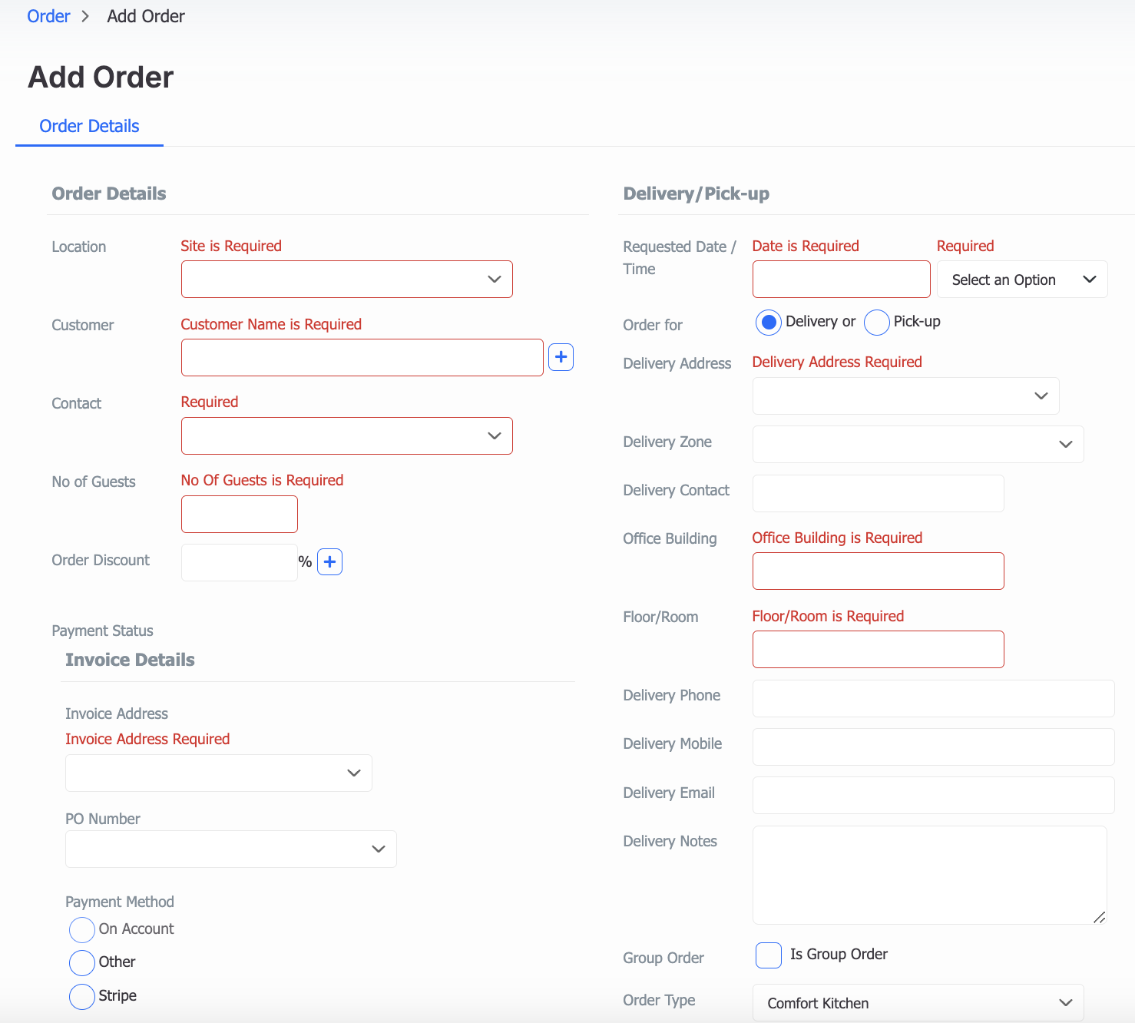Select the Stripe payment method
The image size is (1135, 1023).
click(81, 996)
